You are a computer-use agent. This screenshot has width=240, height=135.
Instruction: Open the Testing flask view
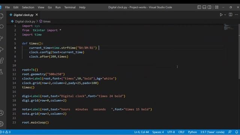pyautogui.click(x=1, y=72)
